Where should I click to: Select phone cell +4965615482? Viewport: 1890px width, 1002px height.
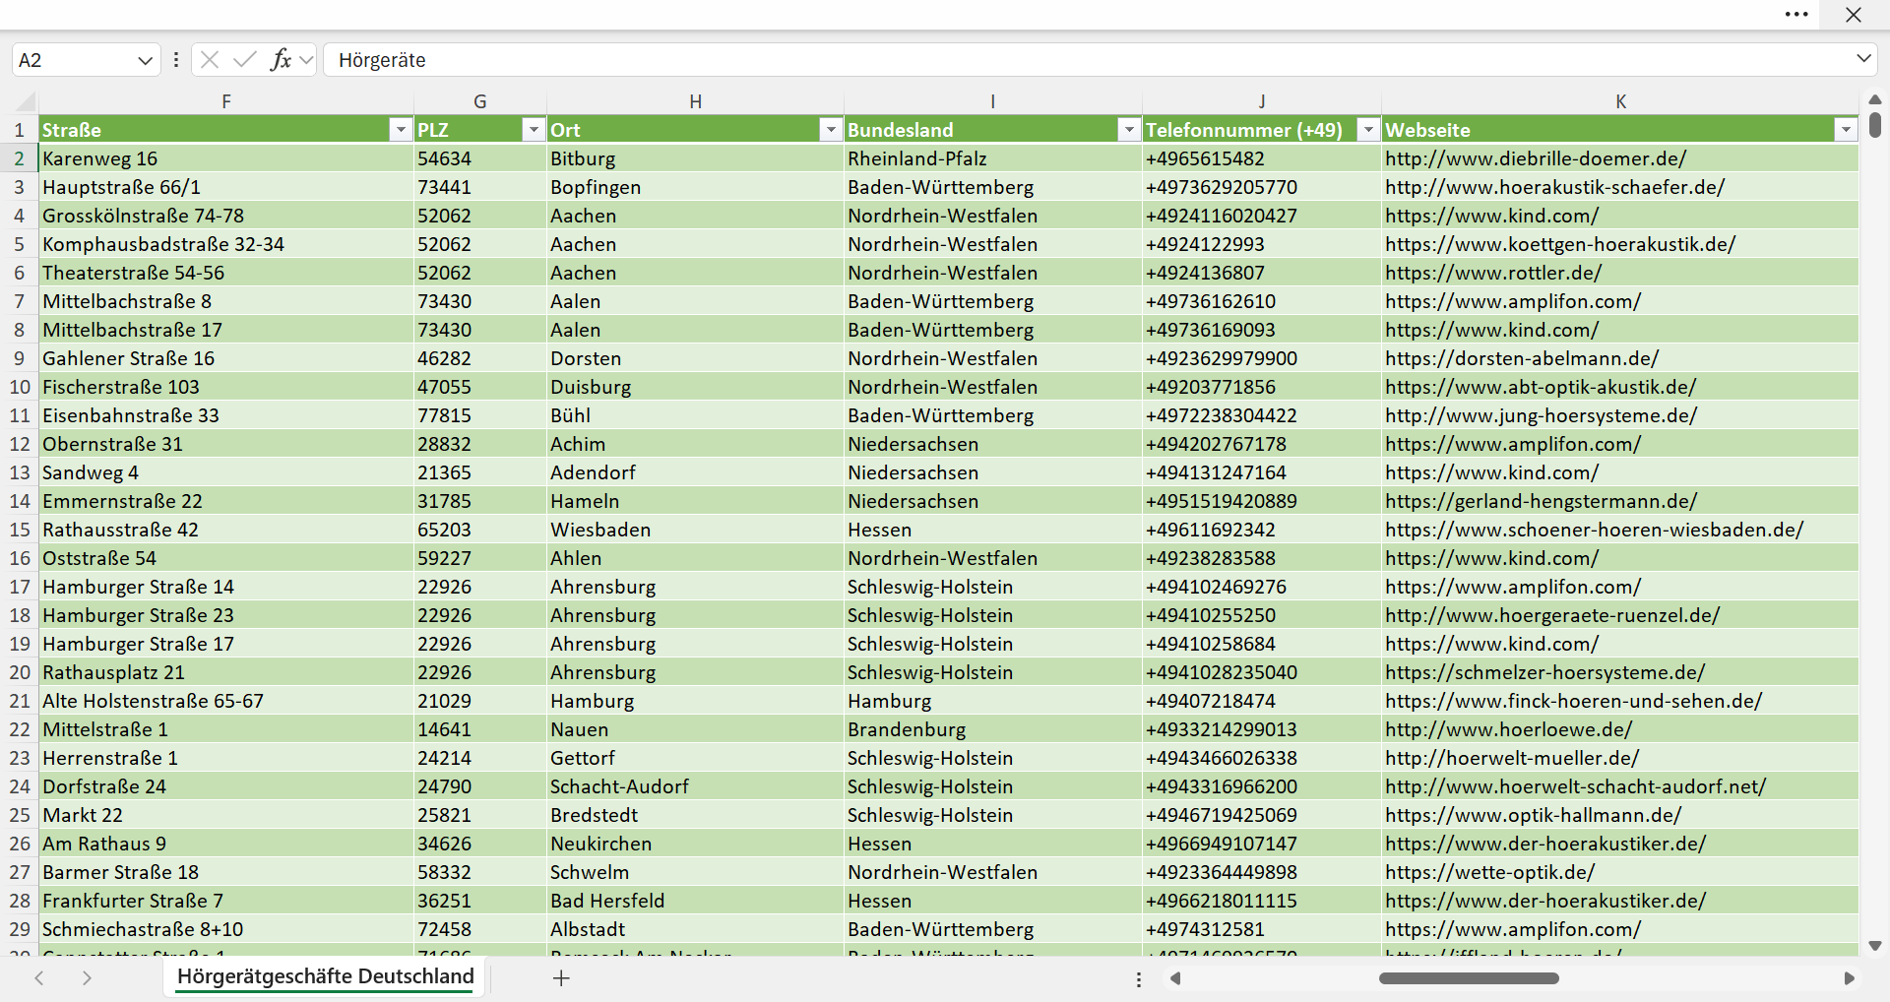[x=1262, y=158]
